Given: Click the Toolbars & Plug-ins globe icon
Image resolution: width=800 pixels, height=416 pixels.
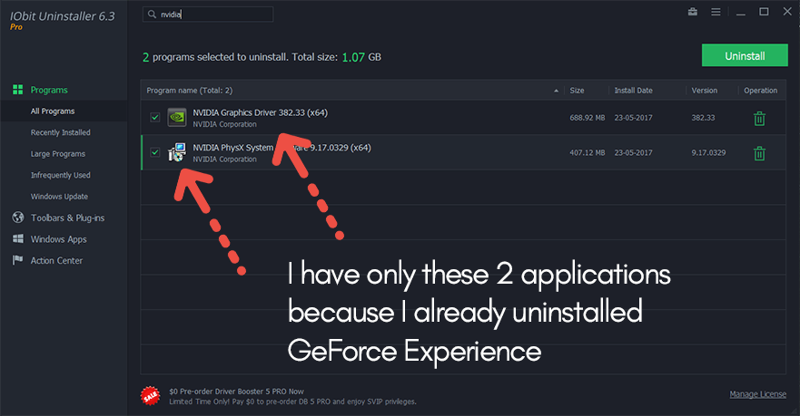Looking at the screenshot, I should (18, 218).
